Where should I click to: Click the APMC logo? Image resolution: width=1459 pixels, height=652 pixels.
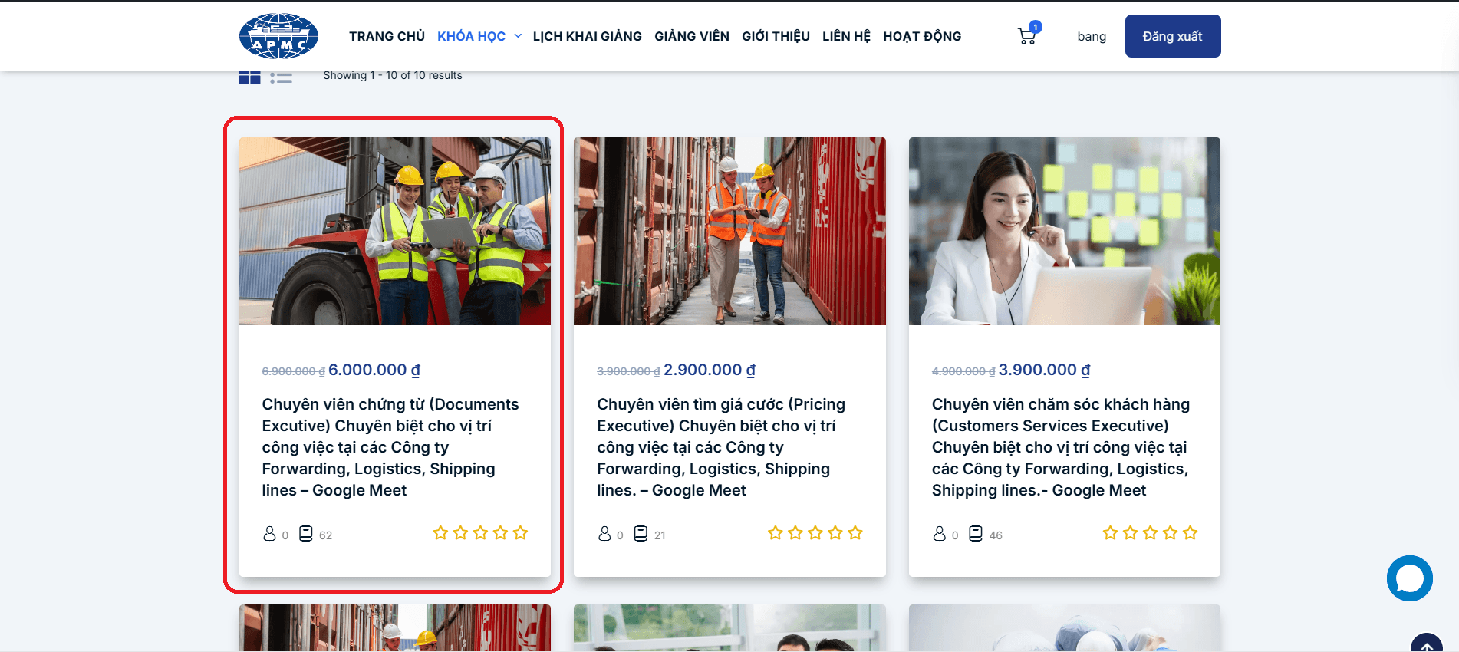pyautogui.click(x=278, y=36)
